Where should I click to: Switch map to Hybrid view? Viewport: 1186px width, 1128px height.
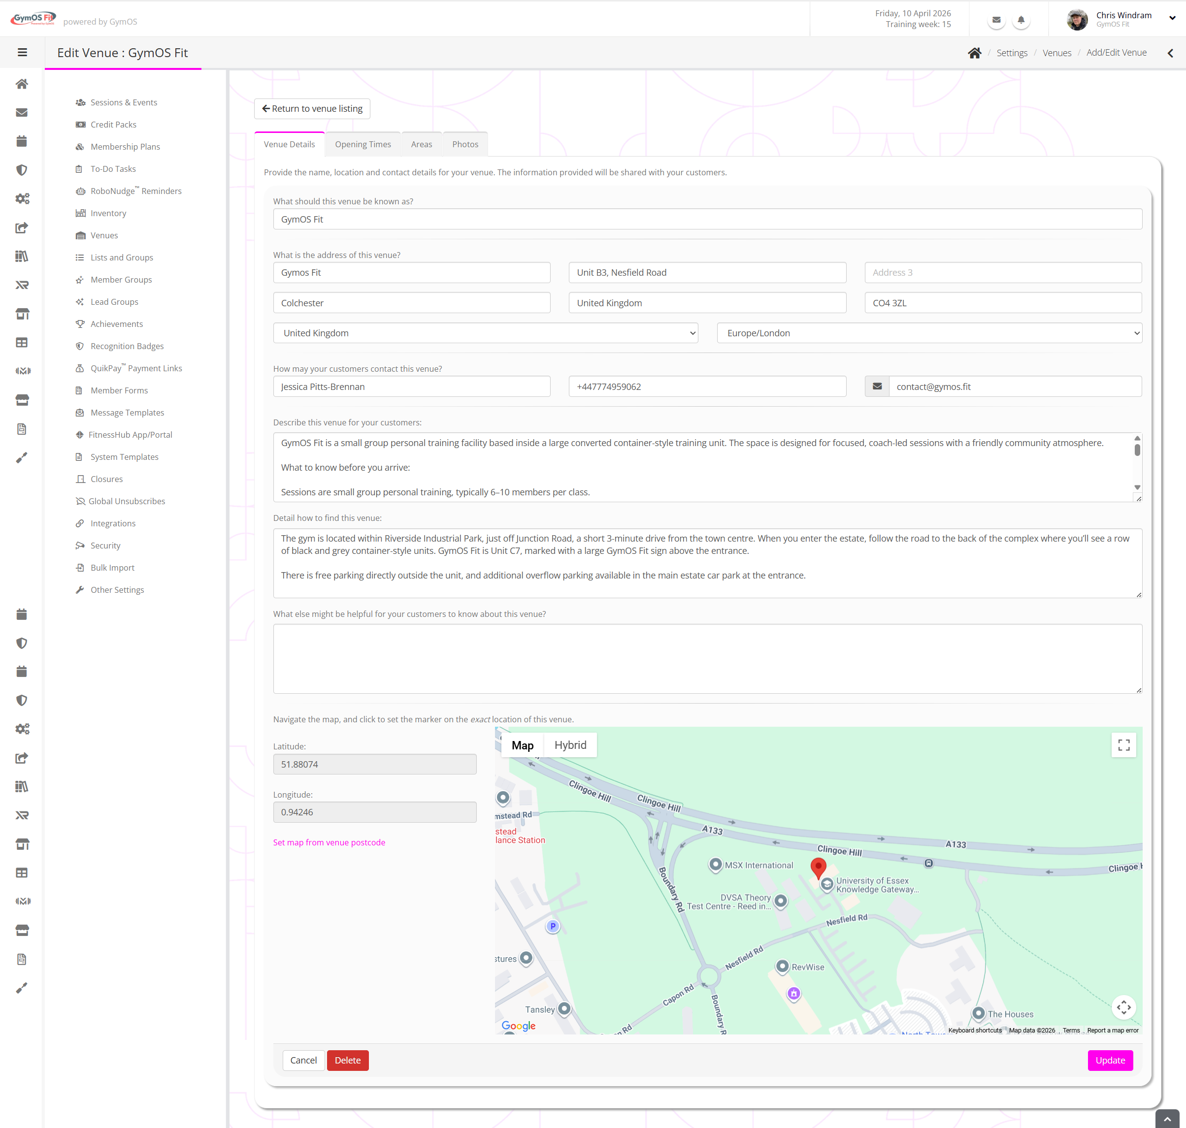[x=569, y=745]
